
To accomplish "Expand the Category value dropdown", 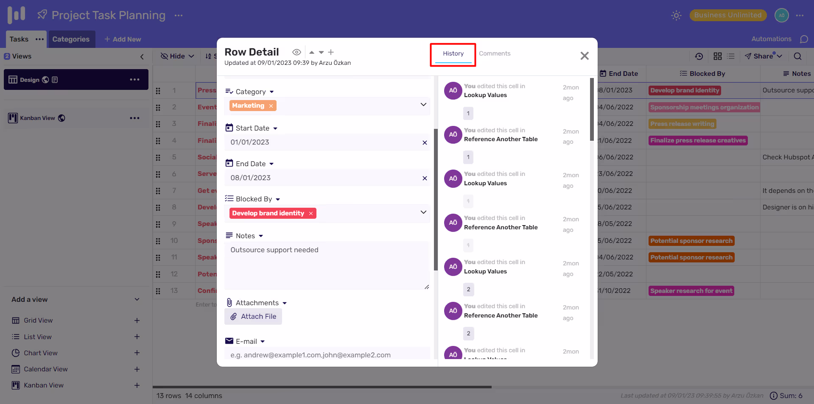I will coord(423,104).
